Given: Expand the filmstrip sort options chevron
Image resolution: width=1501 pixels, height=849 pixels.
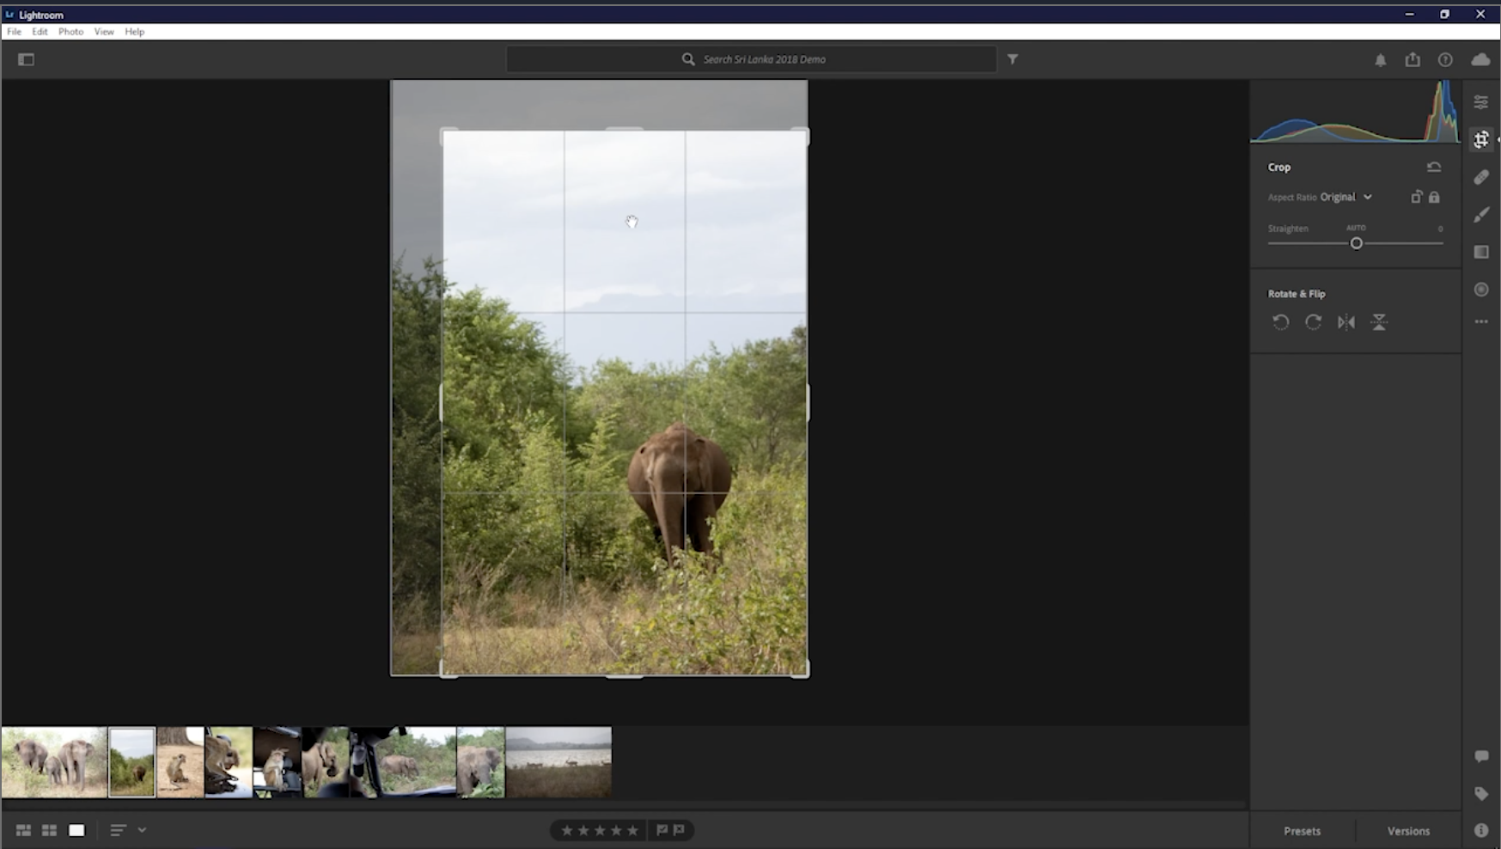Looking at the screenshot, I should (x=142, y=830).
